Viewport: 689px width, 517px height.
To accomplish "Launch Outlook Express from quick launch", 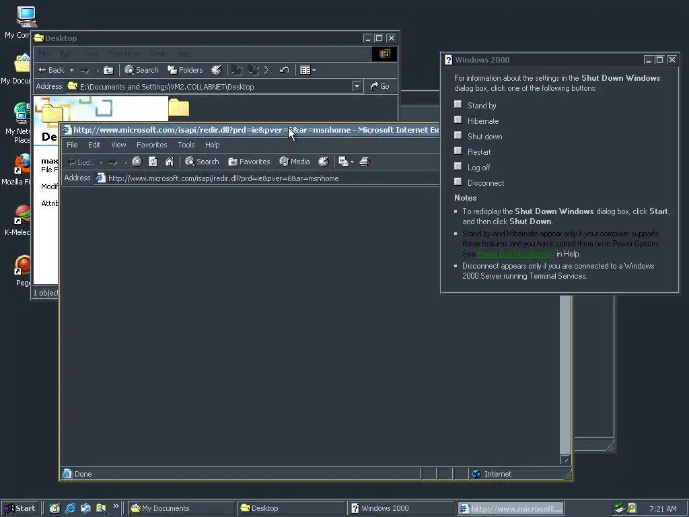I will pos(85,508).
